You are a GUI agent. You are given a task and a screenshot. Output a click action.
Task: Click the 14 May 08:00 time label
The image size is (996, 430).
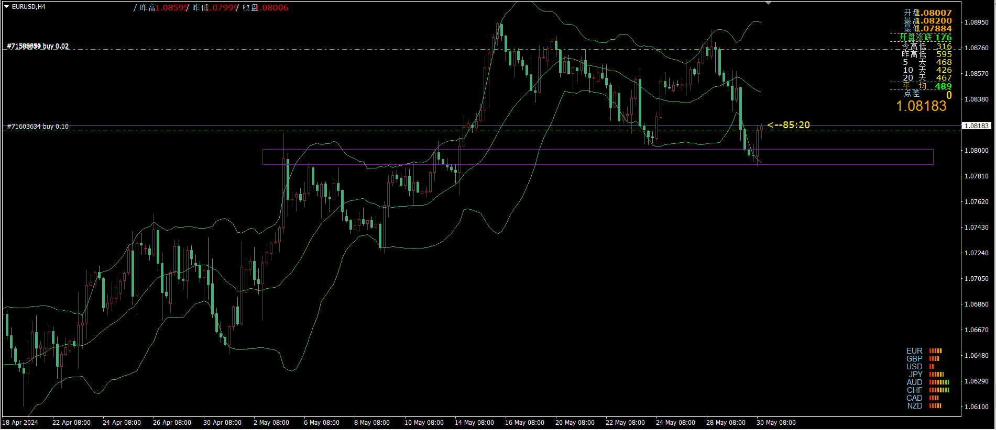(474, 423)
